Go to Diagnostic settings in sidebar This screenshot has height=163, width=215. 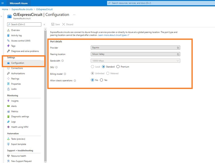tap(20, 117)
